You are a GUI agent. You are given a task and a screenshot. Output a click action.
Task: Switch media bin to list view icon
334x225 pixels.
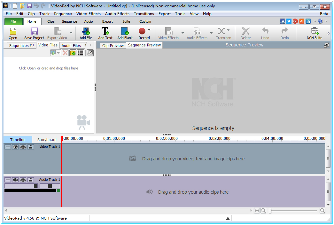point(81,53)
